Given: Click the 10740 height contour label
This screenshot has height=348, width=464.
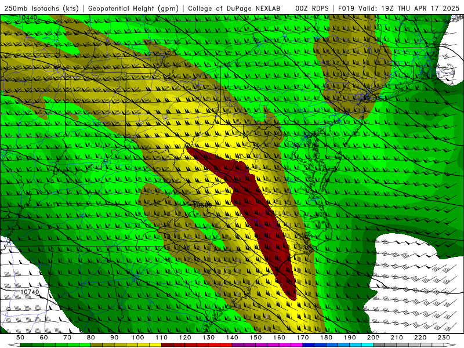Looking at the screenshot, I should 30,292.
